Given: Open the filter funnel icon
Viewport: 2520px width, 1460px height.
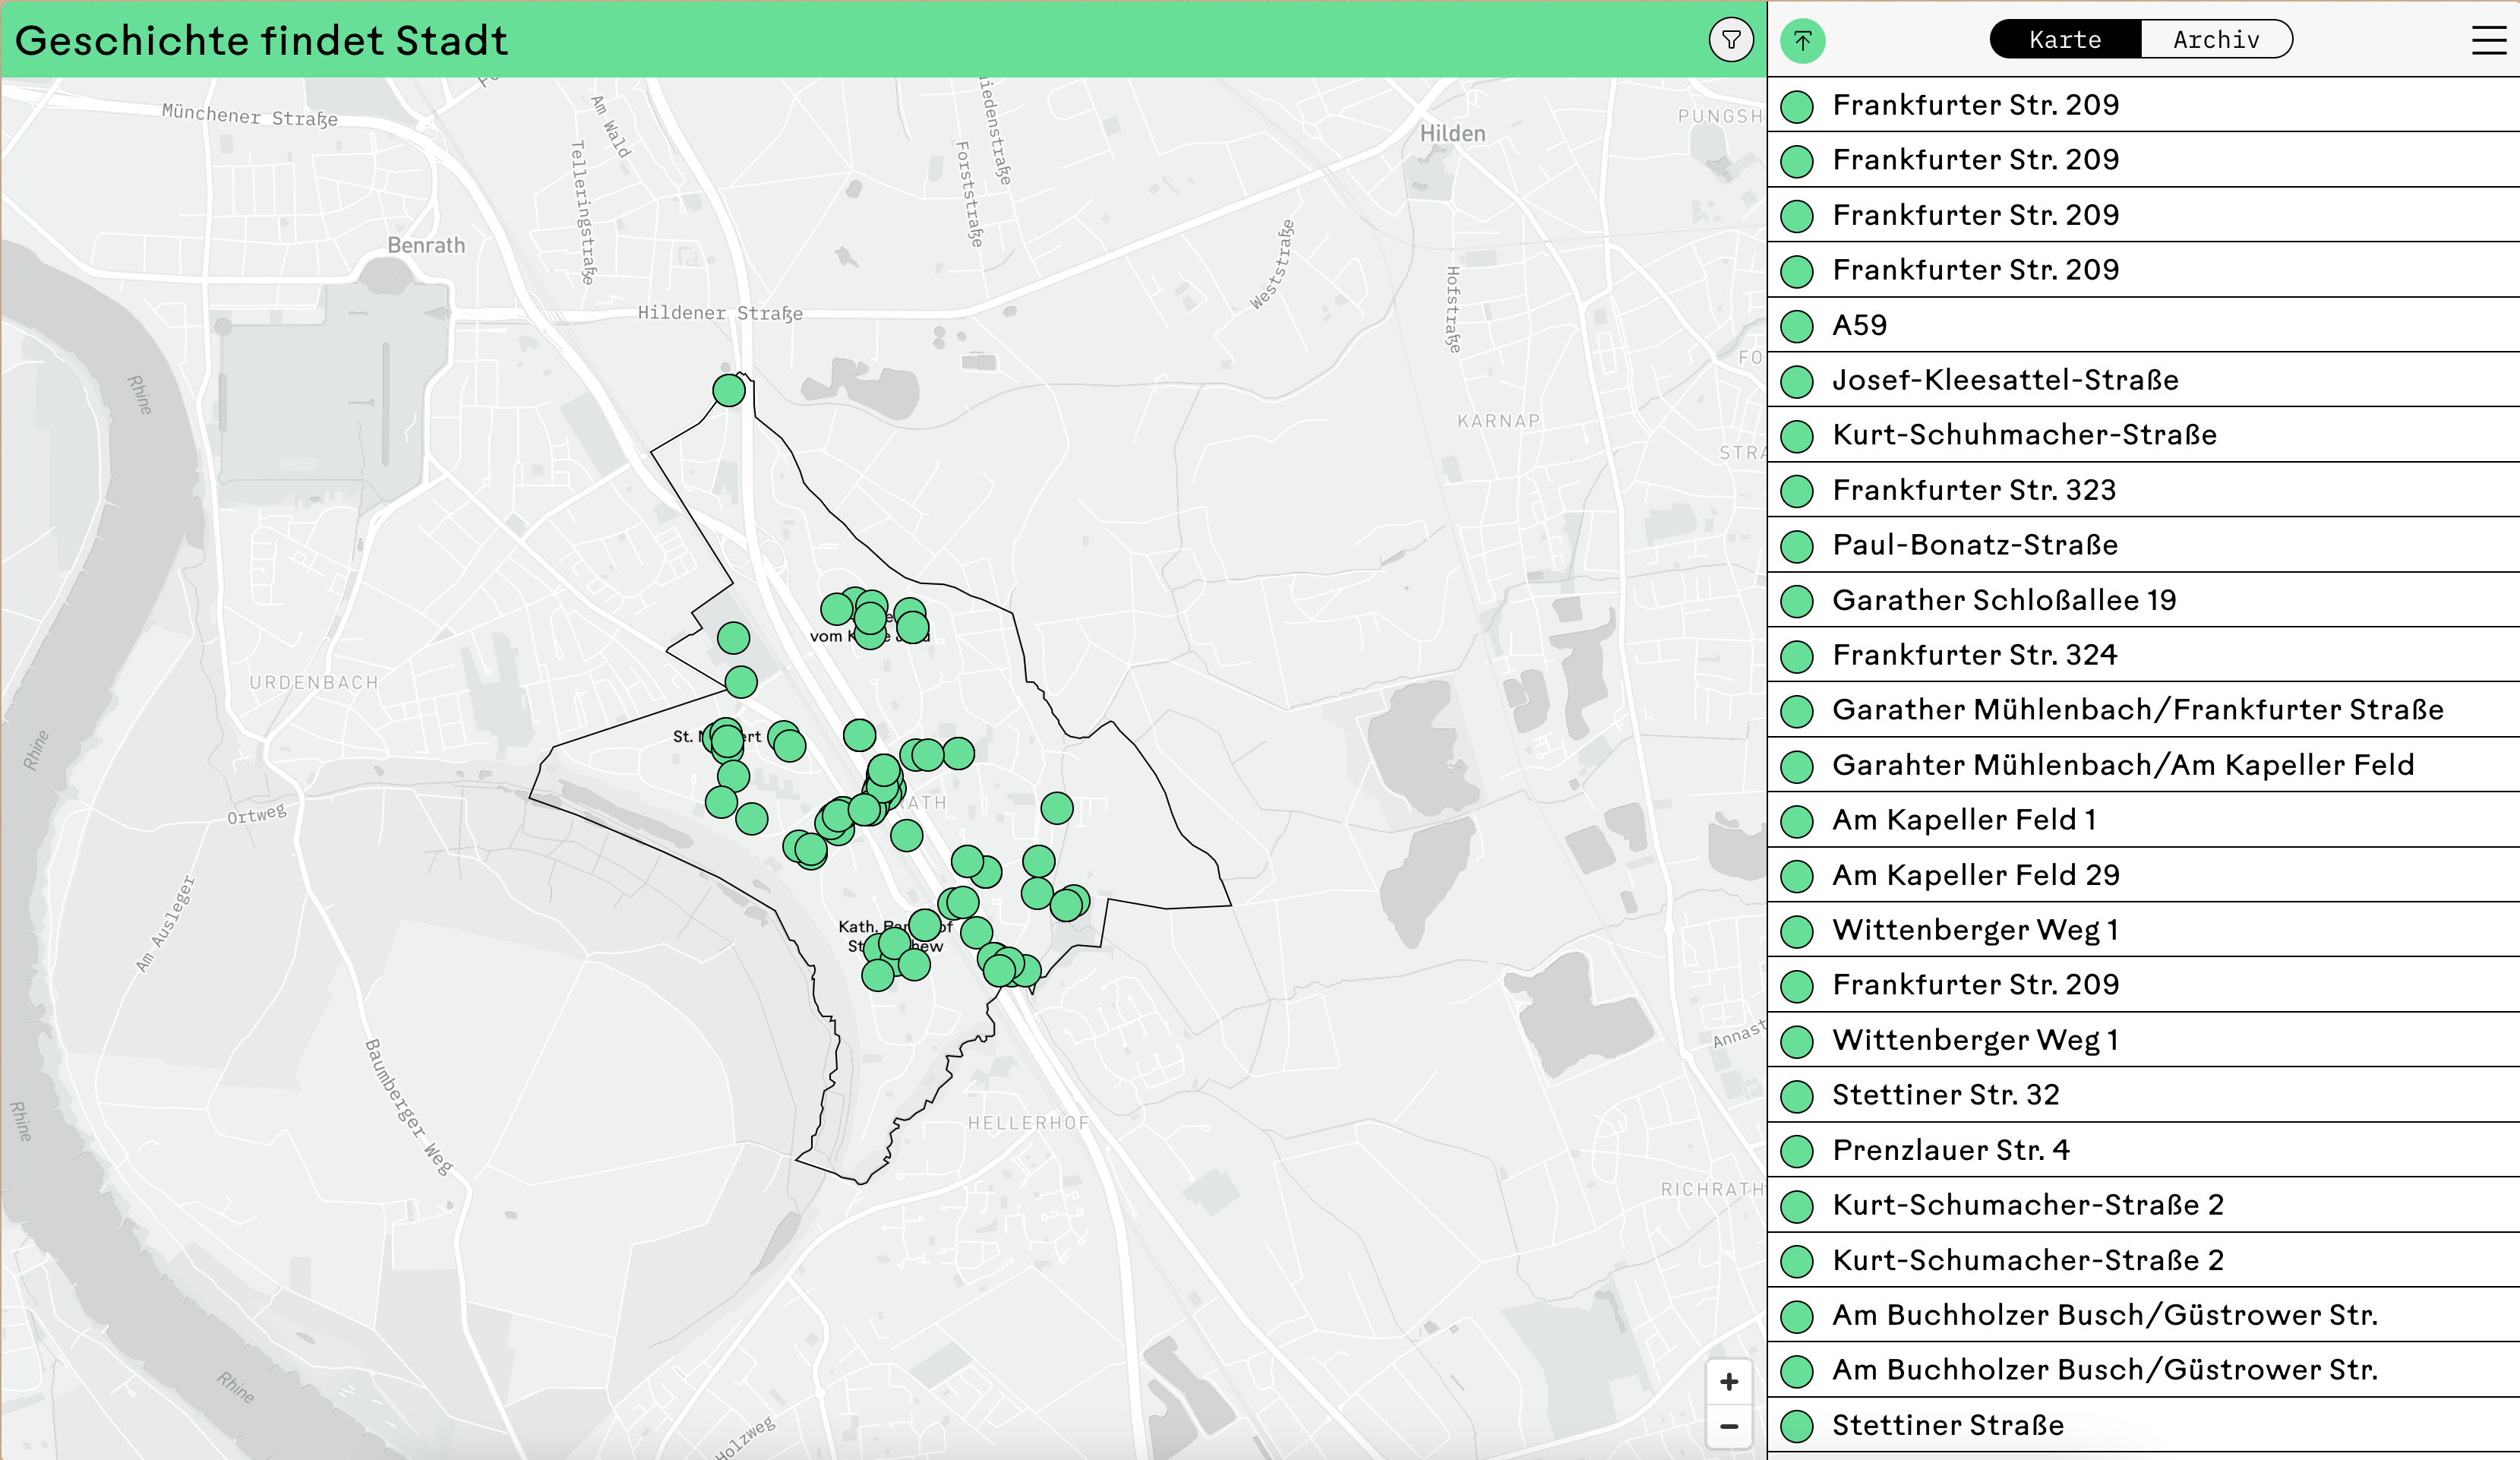Looking at the screenshot, I should click(x=1731, y=40).
